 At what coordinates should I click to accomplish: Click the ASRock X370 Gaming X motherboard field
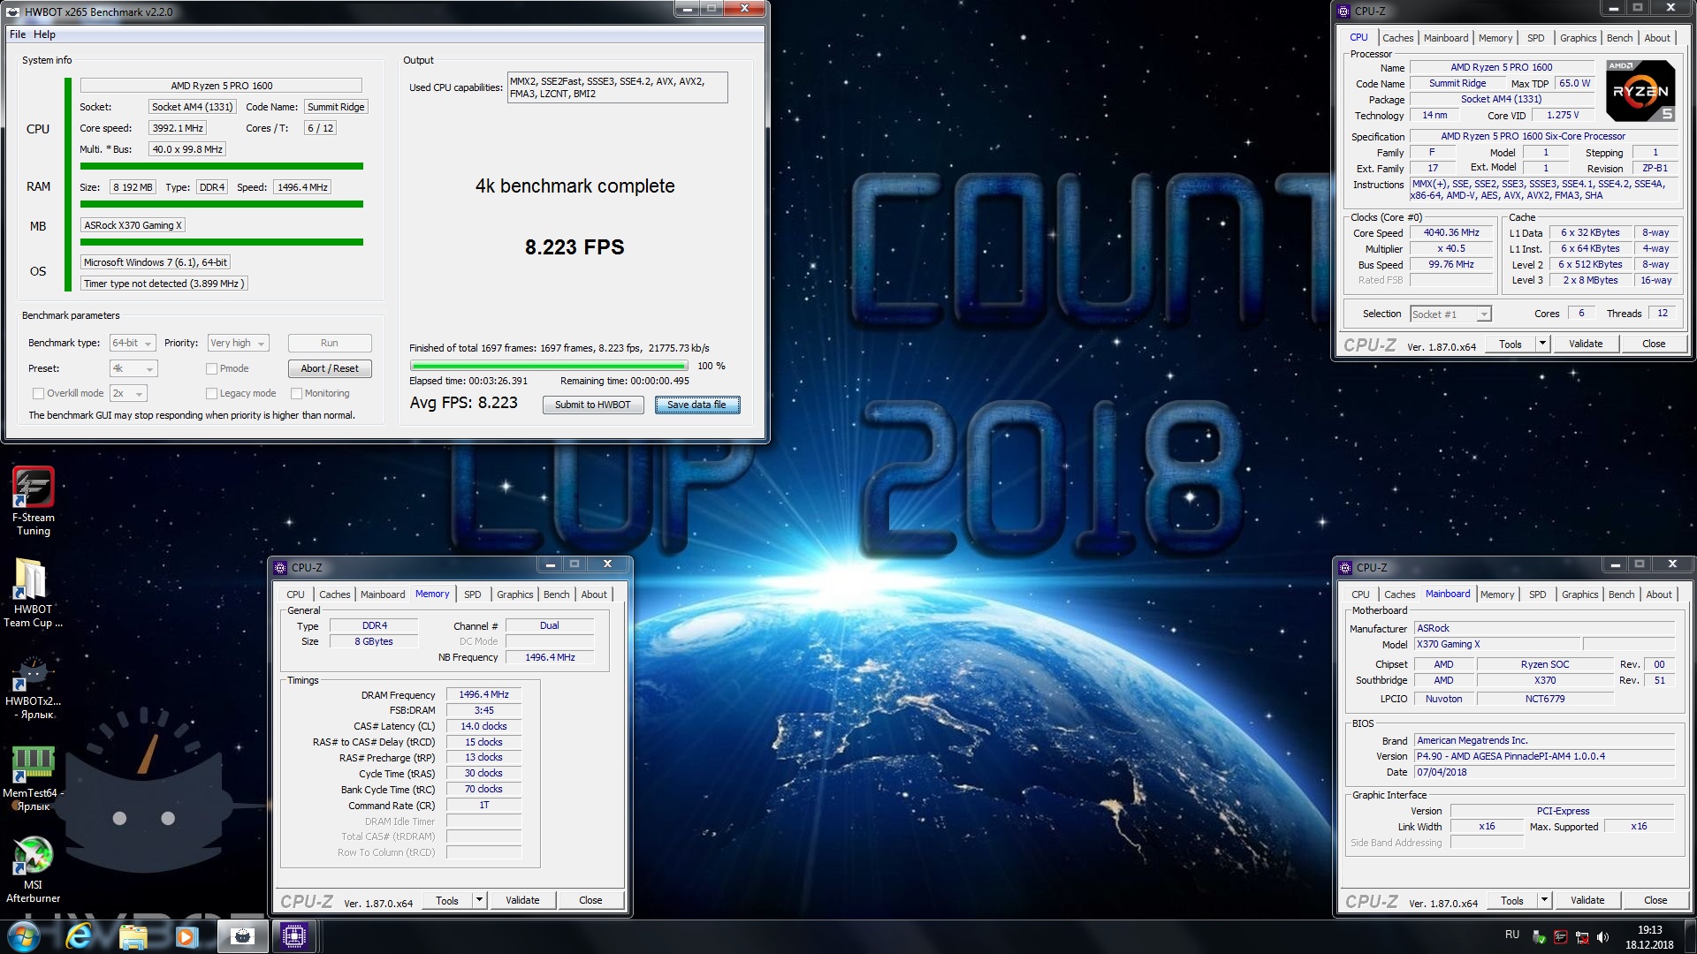pos(133,225)
